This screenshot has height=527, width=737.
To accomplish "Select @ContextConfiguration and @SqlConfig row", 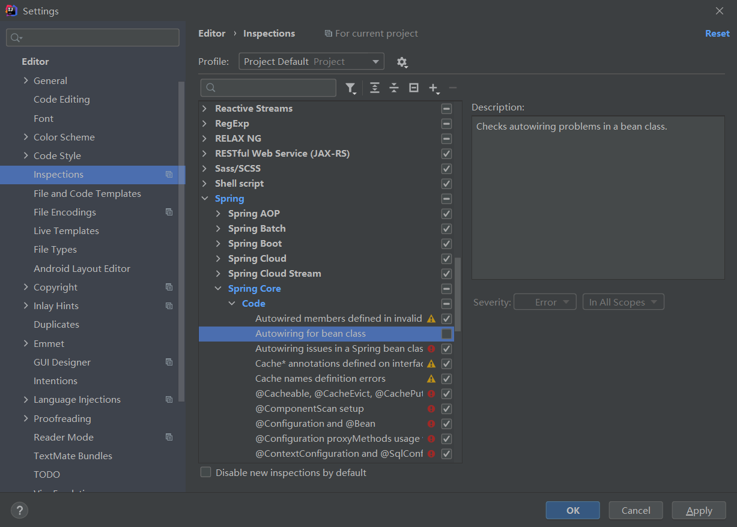I will click(326, 454).
